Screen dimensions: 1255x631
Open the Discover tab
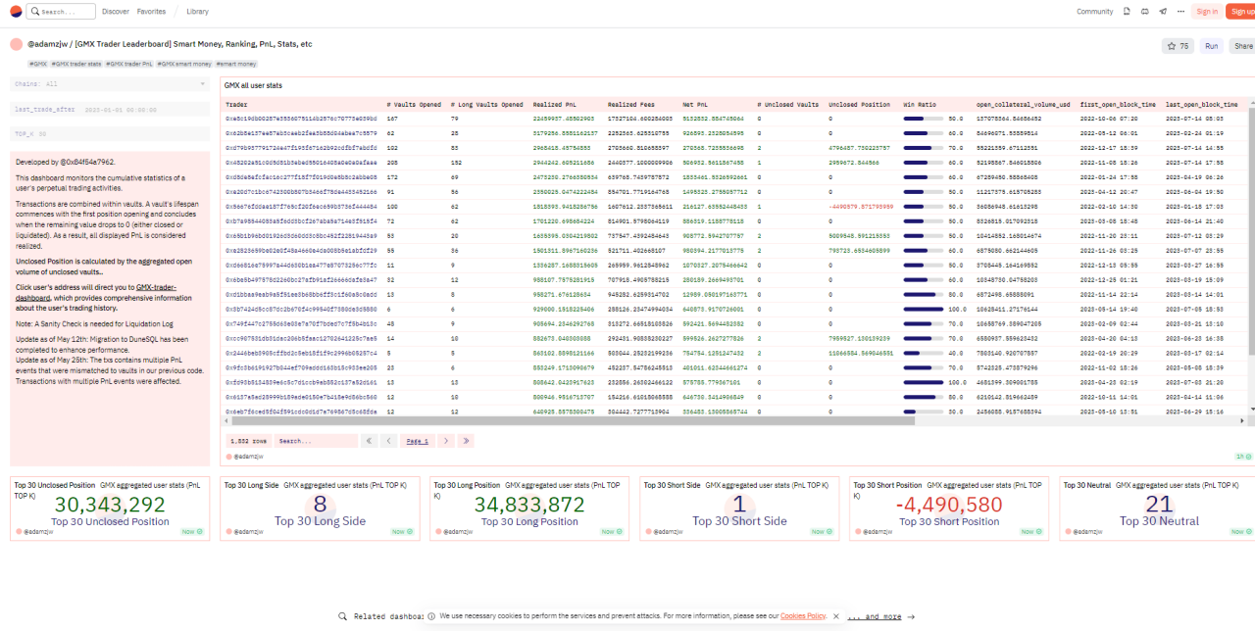[x=115, y=12]
